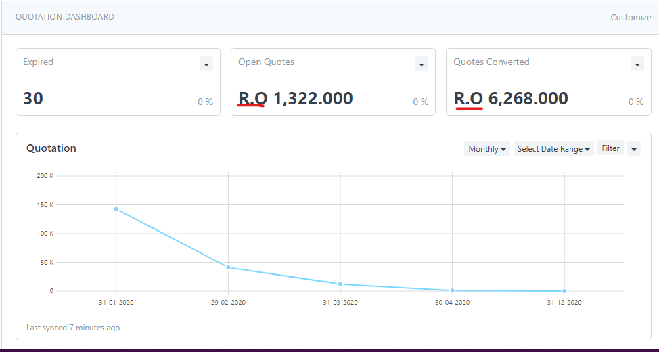Viewport: 659px width, 352px height.
Task: Open the Monthly interval dropdown
Action: click(x=487, y=148)
